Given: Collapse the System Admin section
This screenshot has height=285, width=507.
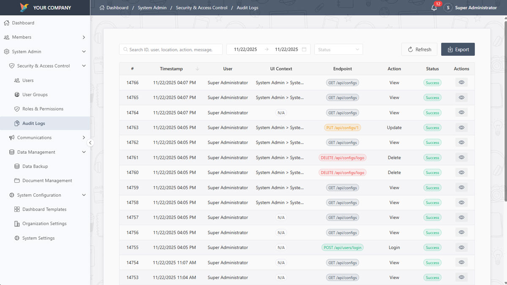Looking at the screenshot, I should tap(45, 52).
